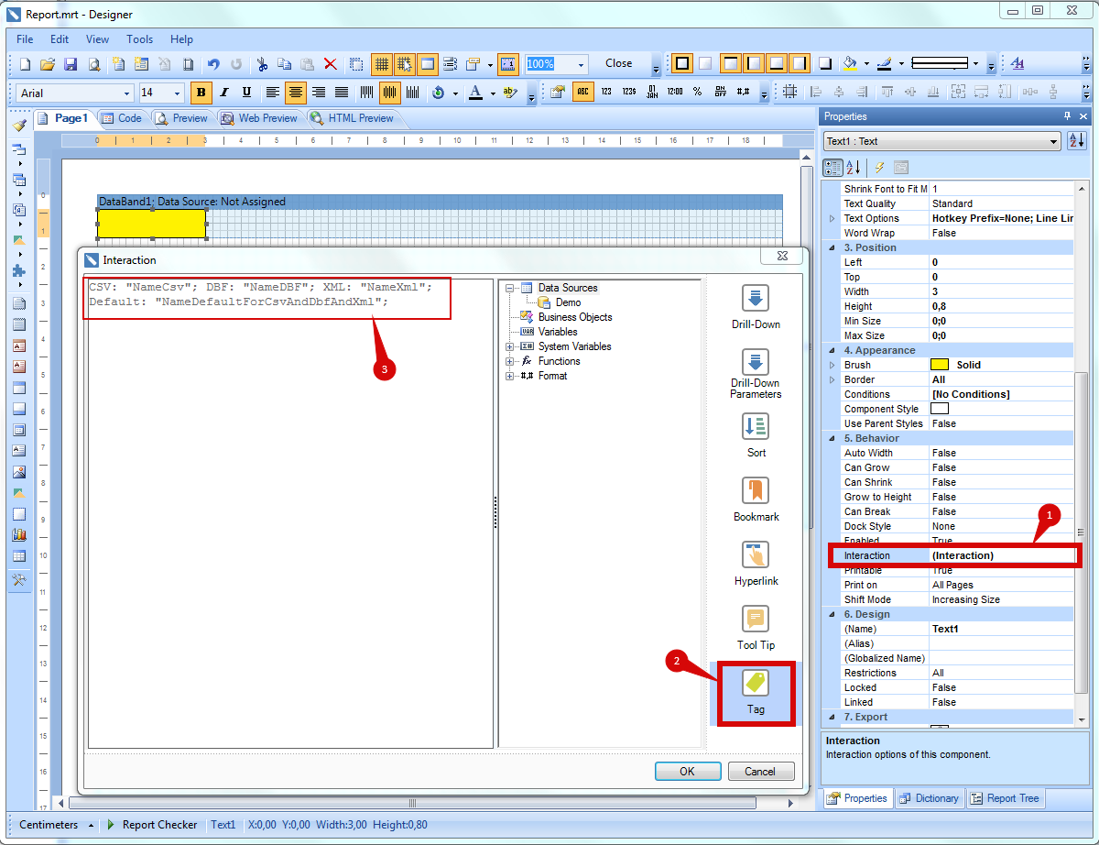Click the Undo arrow icon

coord(213,64)
